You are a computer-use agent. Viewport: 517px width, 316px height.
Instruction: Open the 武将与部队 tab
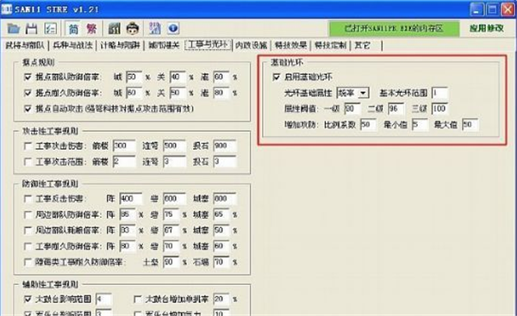(x=24, y=45)
